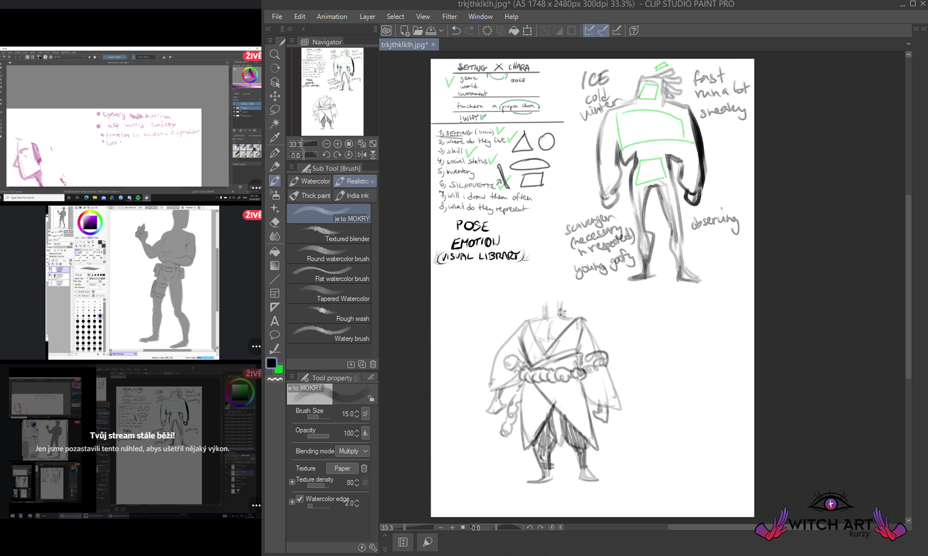Screen dimensions: 928x556
Task: Open the CLIP STUDIO launcher icon
Action: click(387, 31)
